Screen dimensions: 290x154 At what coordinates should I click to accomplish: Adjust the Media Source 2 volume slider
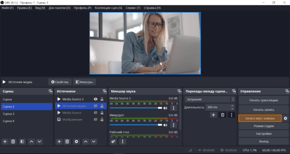tap(136, 108)
